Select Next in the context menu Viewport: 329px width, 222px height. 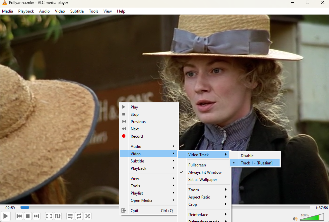point(149,129)
